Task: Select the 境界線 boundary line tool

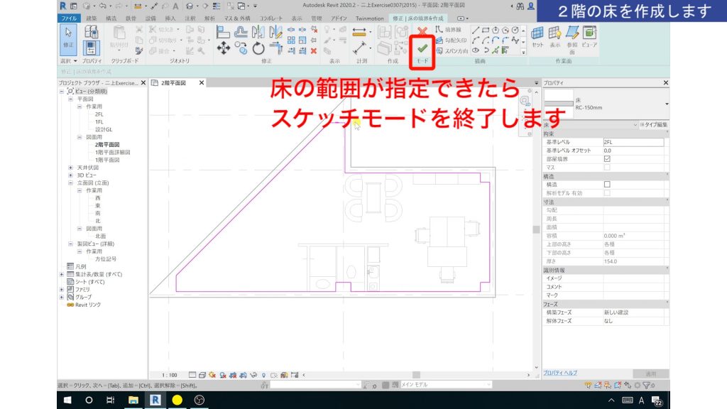Action: click(447, 30)
